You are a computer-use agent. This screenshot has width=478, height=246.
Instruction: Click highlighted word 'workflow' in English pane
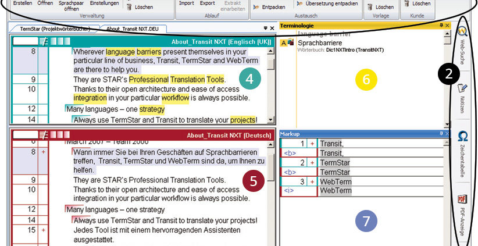click(x=175, y=98)
